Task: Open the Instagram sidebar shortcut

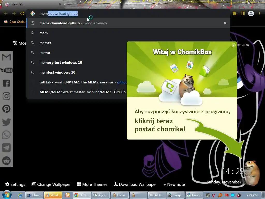Action: coord(6,96)
